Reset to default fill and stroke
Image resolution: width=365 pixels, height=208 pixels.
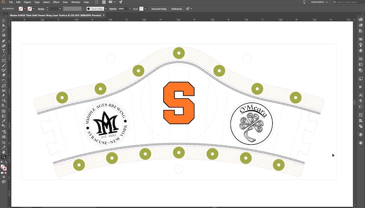coord(1,162)
